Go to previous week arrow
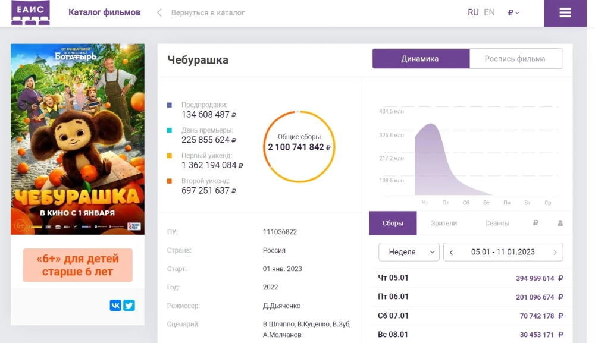The image size is (595, 343). [x=452, y=252]
